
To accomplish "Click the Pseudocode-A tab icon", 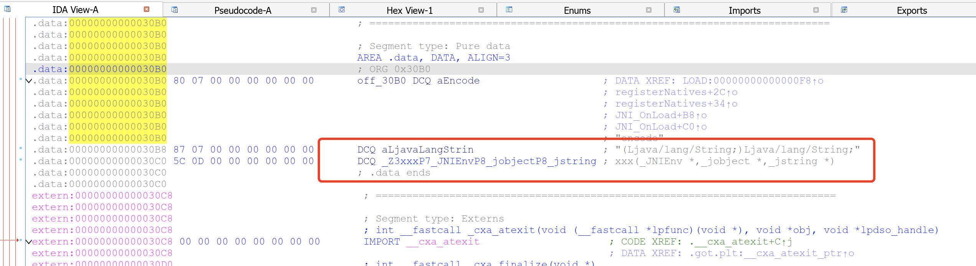I will [175, 10].
